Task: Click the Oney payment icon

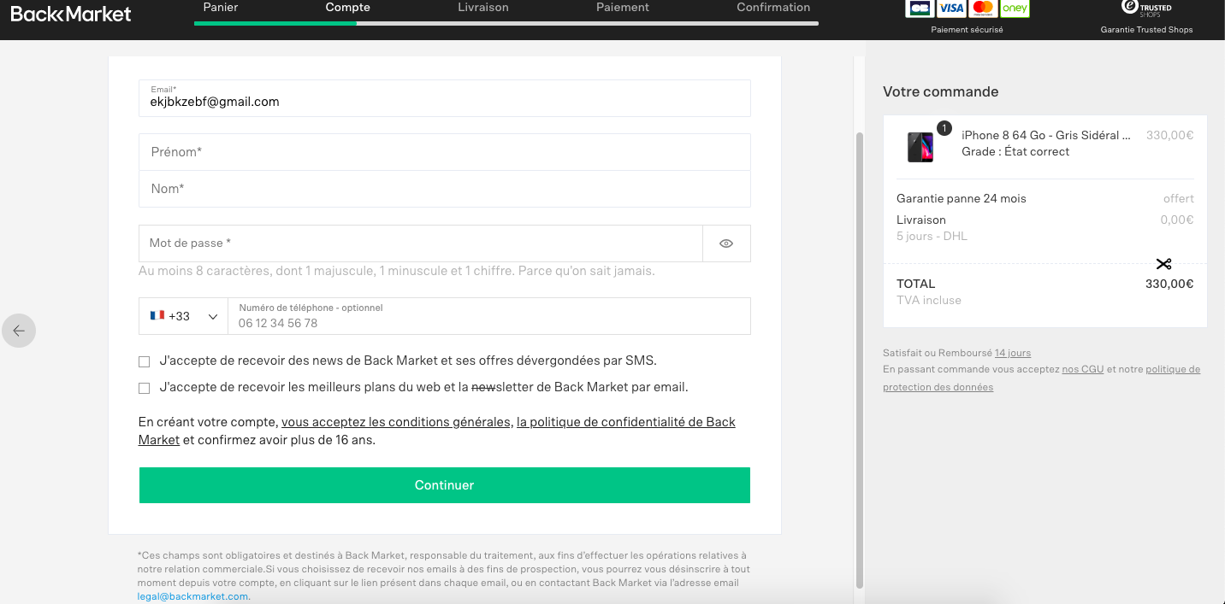Action: [x=1015, y=9]
